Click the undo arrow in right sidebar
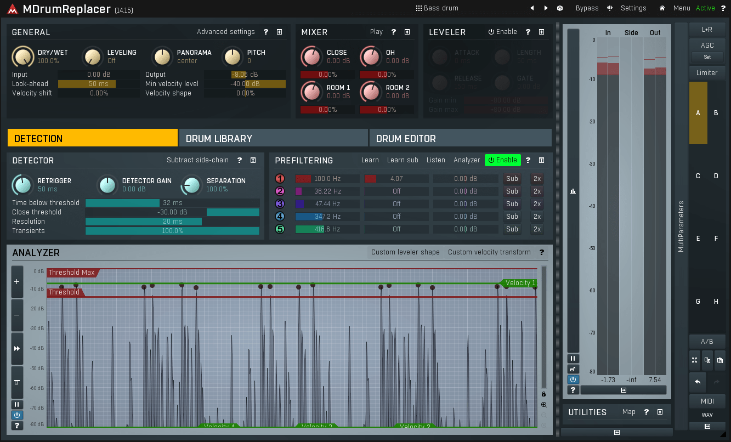 tap(698, 382)
